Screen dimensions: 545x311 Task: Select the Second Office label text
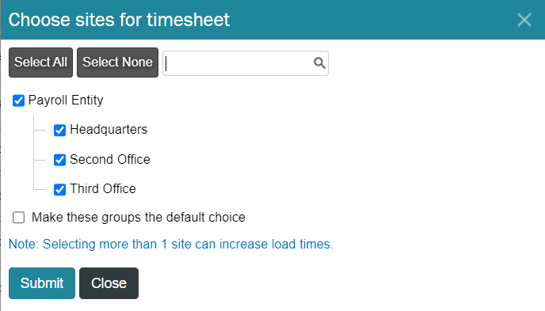pos(110,159)
